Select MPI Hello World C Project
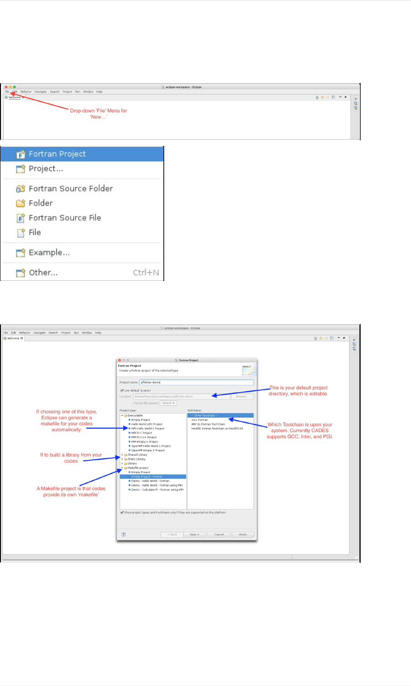The image size is (411, 686). click(x=147, y=429)
